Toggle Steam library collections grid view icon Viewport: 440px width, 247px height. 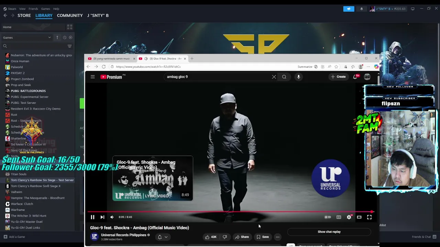click(70, 27)
